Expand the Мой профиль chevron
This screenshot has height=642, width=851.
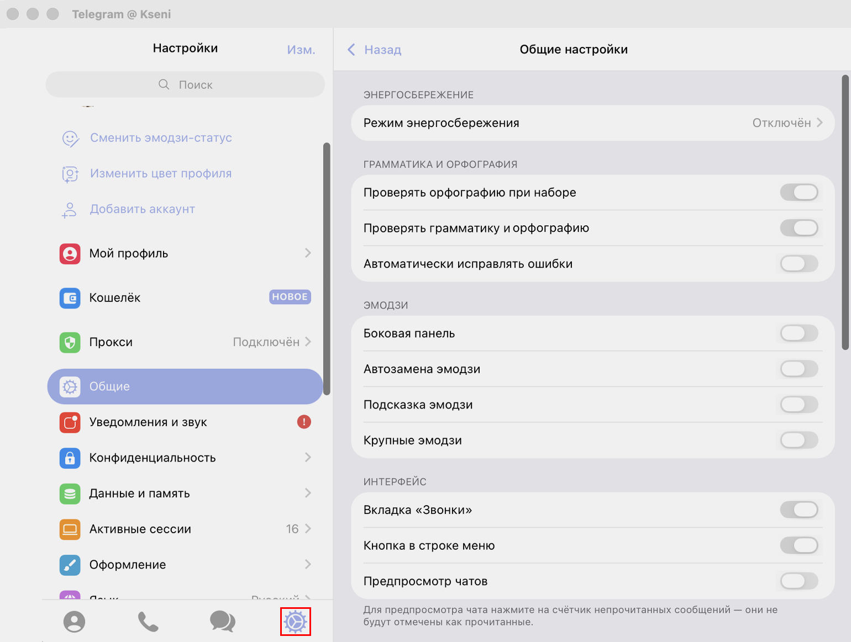pyautogui.click(x=308, y=253)
